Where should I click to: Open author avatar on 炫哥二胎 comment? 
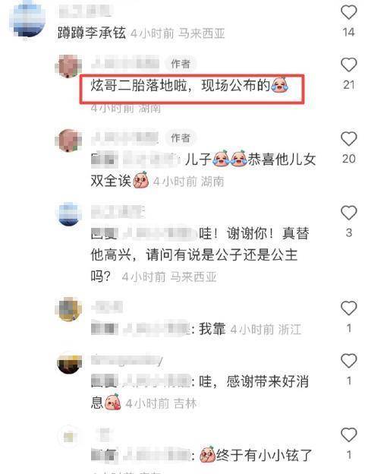tap(68, 66)
